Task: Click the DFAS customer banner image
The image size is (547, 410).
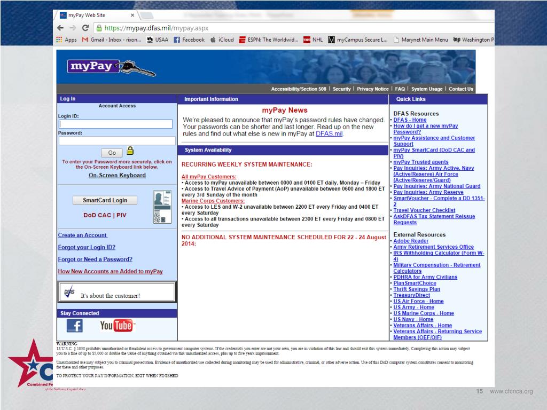Action: (x=117, y=292)
